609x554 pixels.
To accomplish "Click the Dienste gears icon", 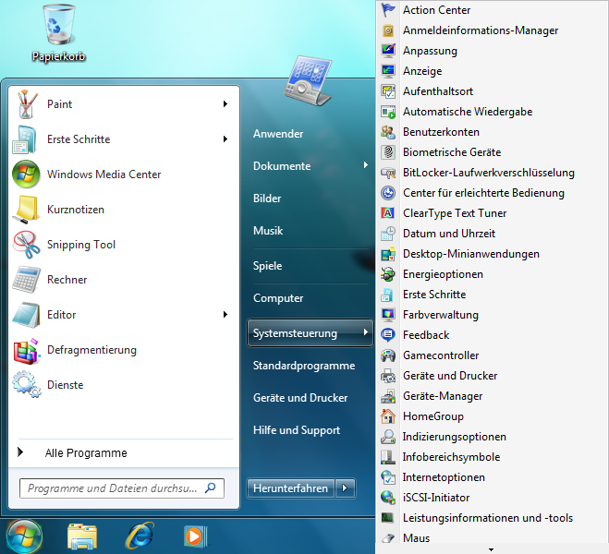I will 27,385.
